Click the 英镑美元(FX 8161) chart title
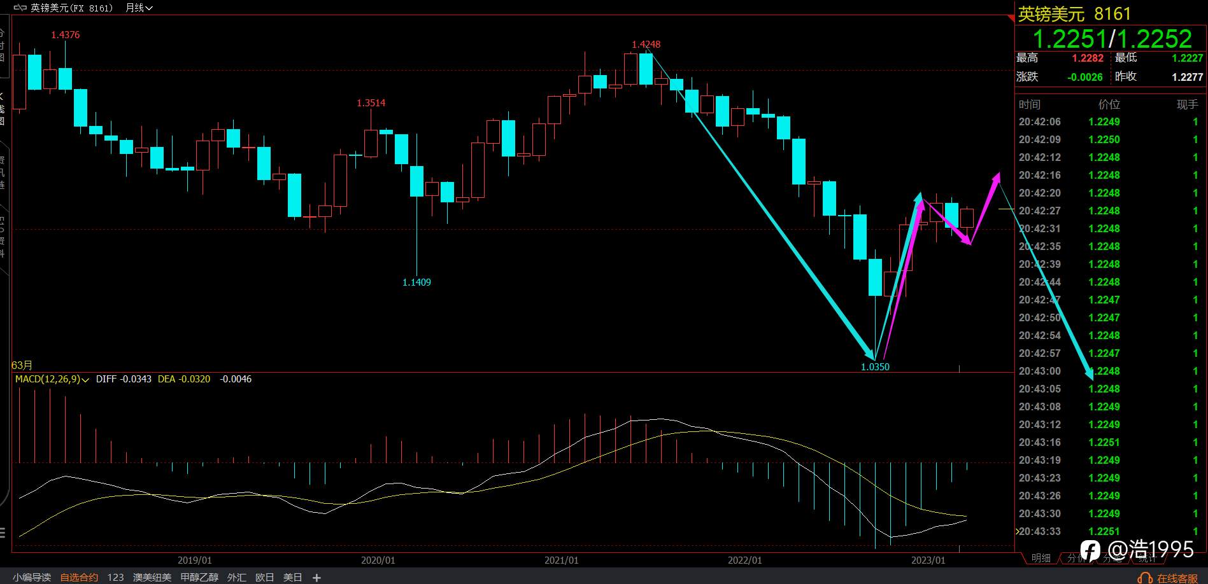The width and height of the screenshot is (1208, 584). pos(72,8)
